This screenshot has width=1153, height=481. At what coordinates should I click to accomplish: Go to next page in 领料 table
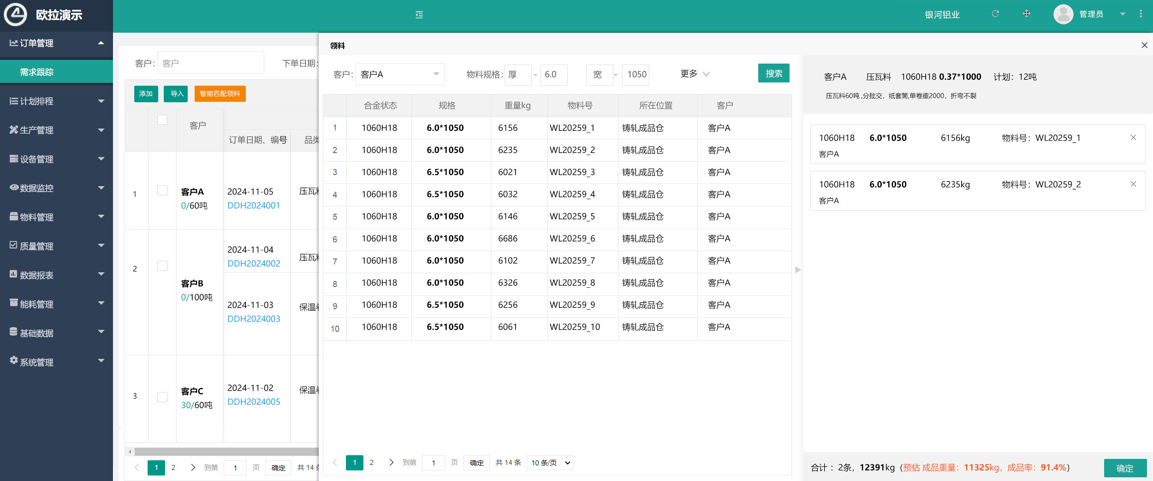click(x=391, y=462)
